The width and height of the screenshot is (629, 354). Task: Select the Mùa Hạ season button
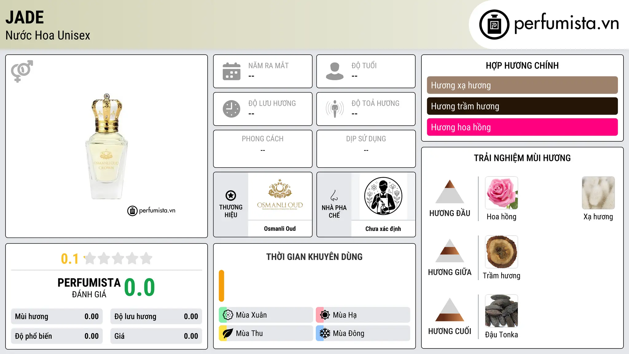363,315
